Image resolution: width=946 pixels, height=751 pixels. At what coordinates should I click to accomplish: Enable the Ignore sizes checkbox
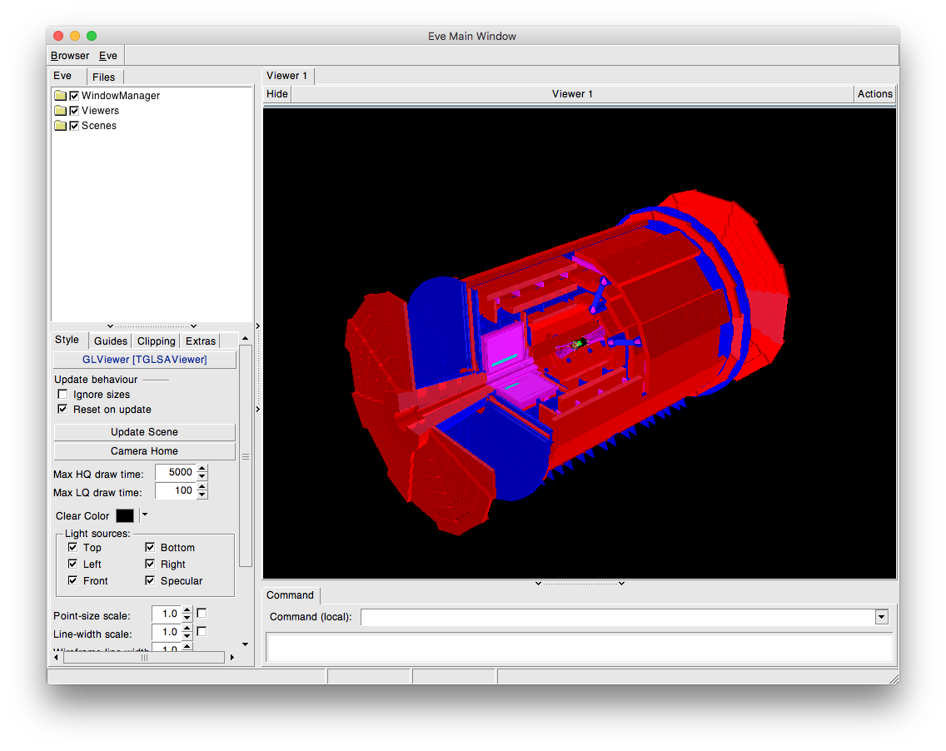point(62,395)
